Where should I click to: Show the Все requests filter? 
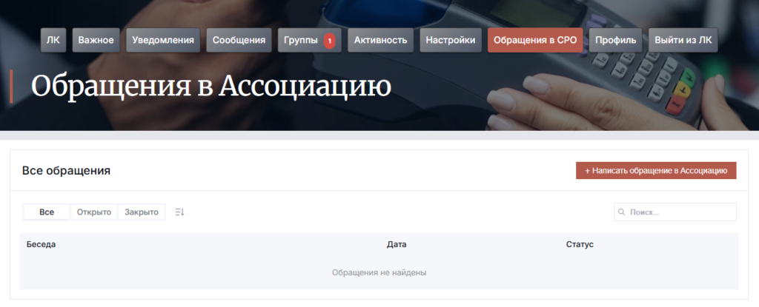tap(47, 212)
